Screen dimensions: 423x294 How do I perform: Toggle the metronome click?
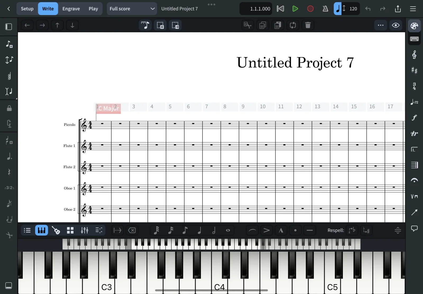pos(325,9)
